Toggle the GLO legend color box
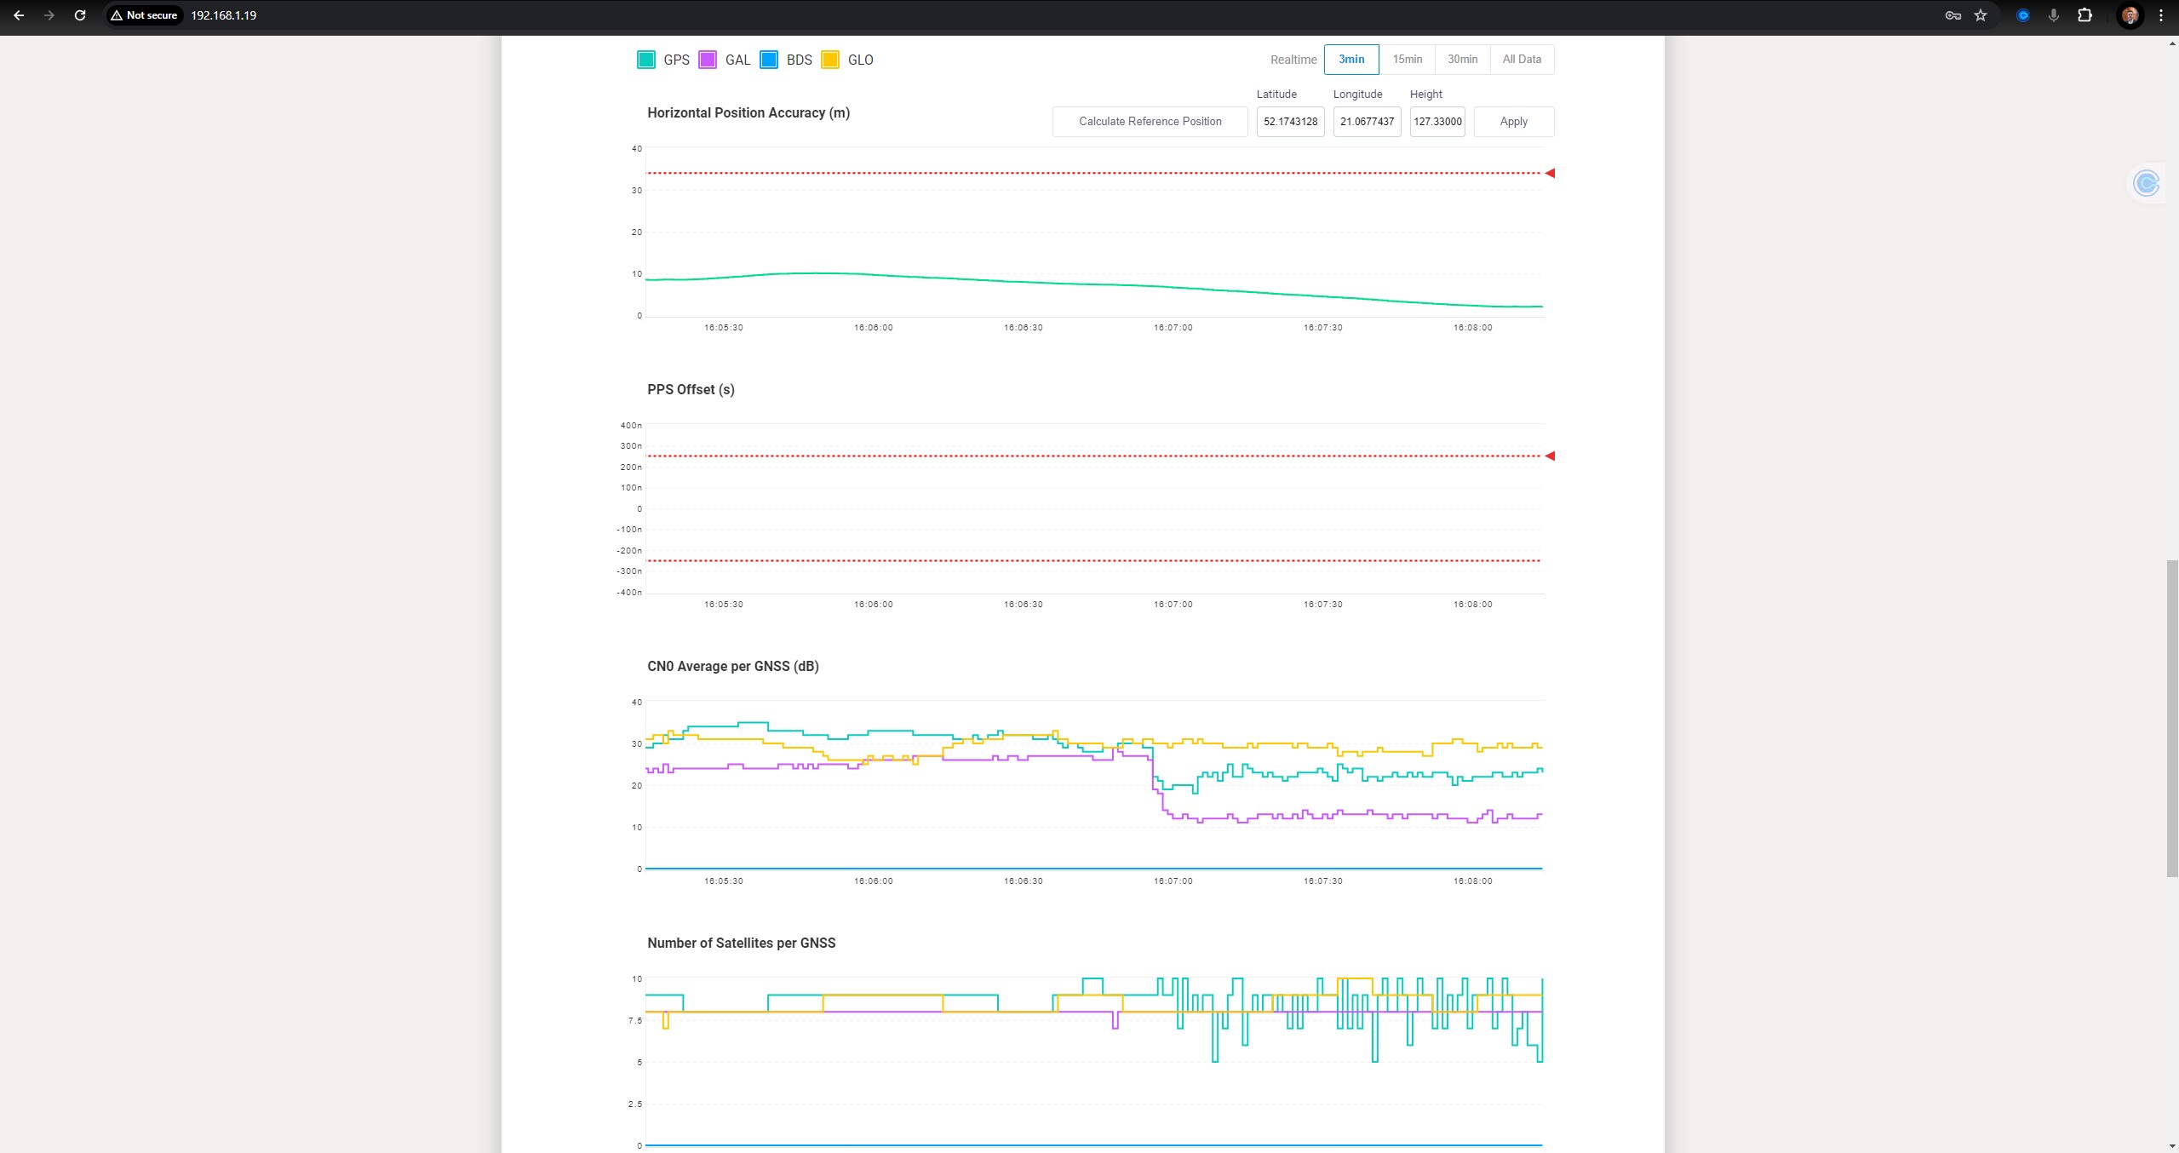 [x=830, y=60]
